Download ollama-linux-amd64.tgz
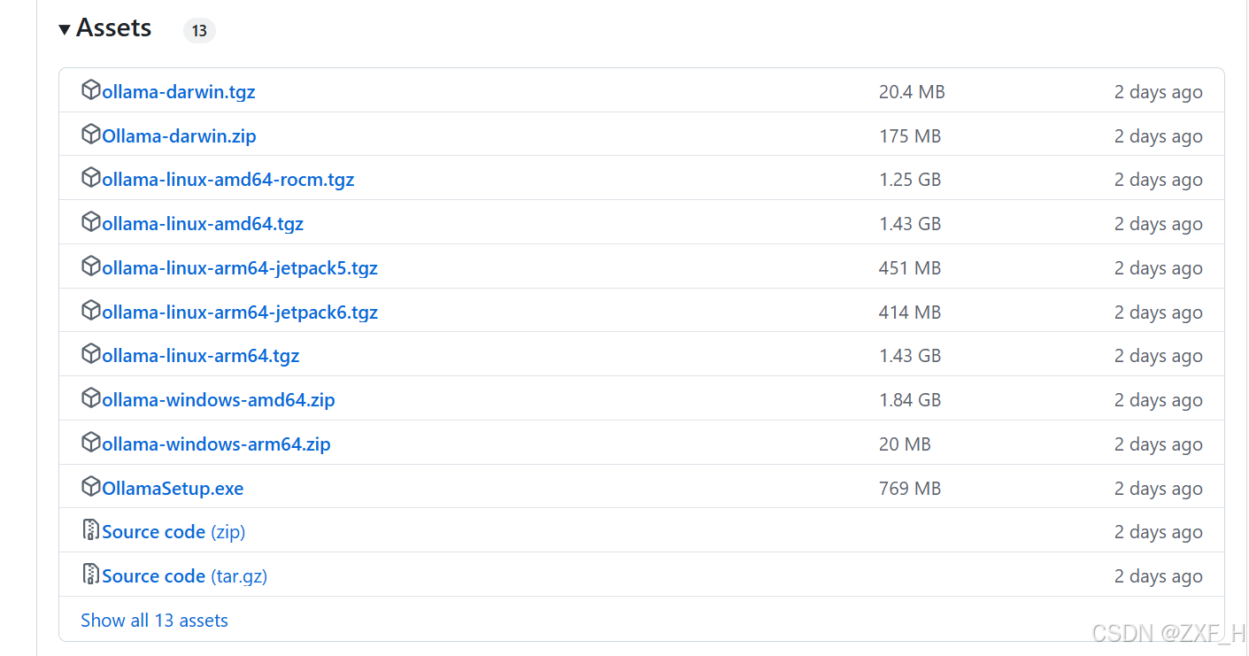1249x656 pixels. [x=203, y=224]
